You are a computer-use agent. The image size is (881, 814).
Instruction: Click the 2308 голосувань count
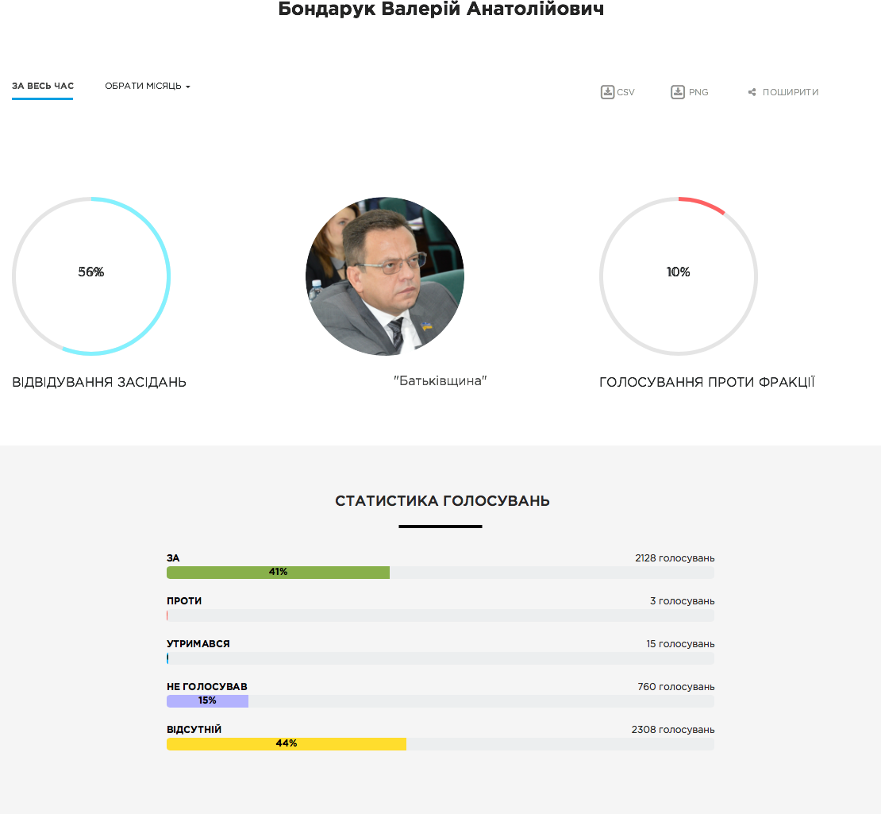pyautogui.click(x=672, y=730)
